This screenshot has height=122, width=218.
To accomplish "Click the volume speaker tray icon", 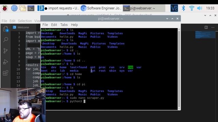I will tap(199, 8).
